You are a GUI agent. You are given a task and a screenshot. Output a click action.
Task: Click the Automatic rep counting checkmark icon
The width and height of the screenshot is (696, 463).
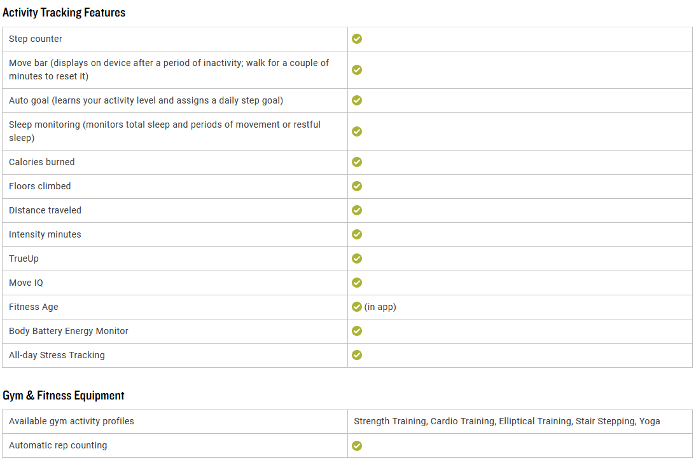pyautogui.click(x=357, y=446)
